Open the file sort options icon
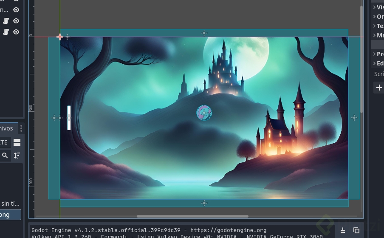The height and width of the screenshot is (238, 384). [x=17, y=155]
